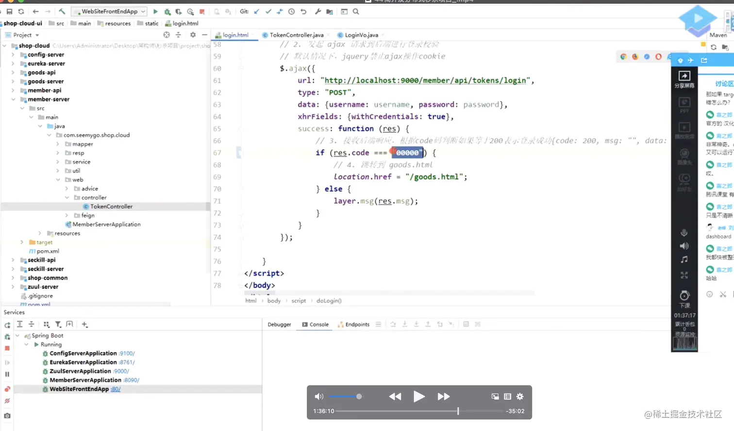Expand the mapper package
734x431 pixels.
pos(58,144)
